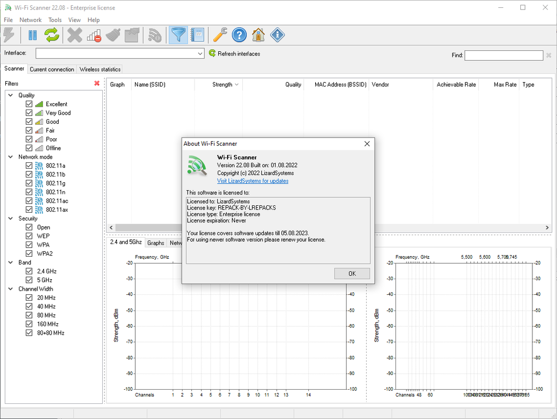Toggle the funnel Filters toolbar icon
The height and width of the screenshot is (419, 557).
click(x=178, y=35)
